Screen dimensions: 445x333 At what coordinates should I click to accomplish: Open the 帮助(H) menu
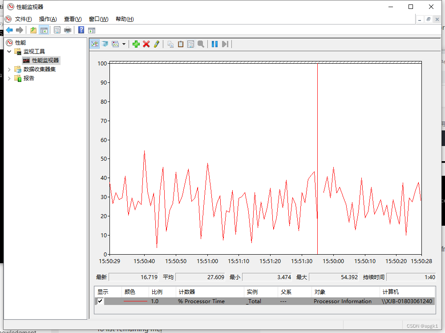(x=125, y=19)
